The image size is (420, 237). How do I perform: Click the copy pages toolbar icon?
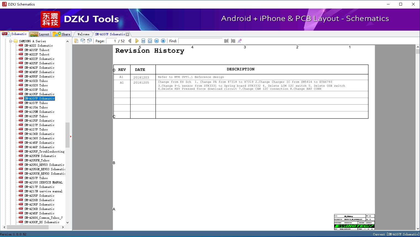pyautogui.click(x=76, y=41)
